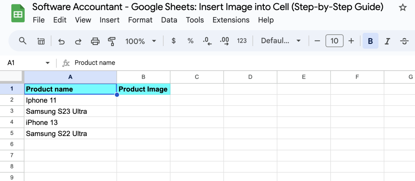Open the zoom 100% dropdown
The image size is (415, 181).
(140, 41)
